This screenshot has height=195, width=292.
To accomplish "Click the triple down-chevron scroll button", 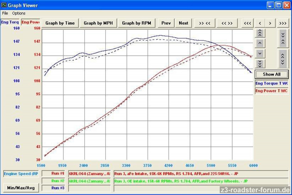I will pos(260,64).
